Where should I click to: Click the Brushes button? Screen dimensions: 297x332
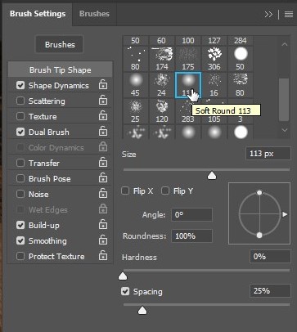pos(60,44)
